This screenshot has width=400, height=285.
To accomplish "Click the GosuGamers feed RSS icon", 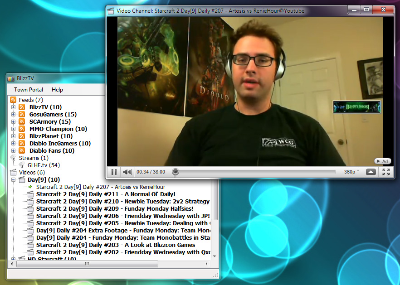I will pos(22,115).
